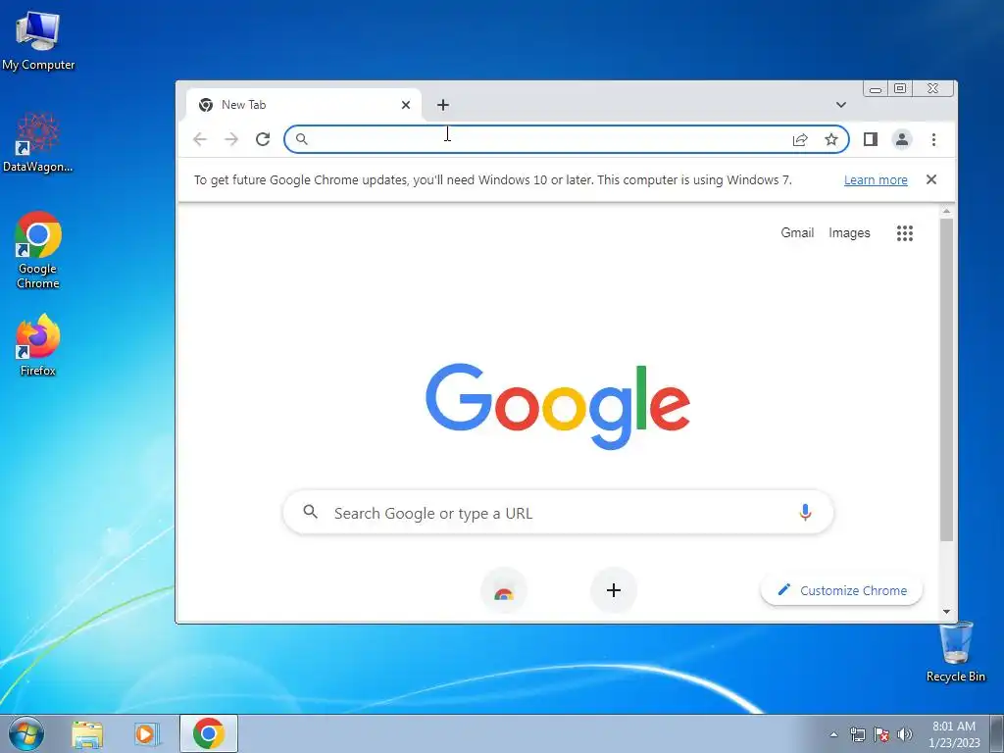Open a new tab with the plus button
This screenshot has height=753, width=1004.
pyautogui.click(x=442, y=104)
